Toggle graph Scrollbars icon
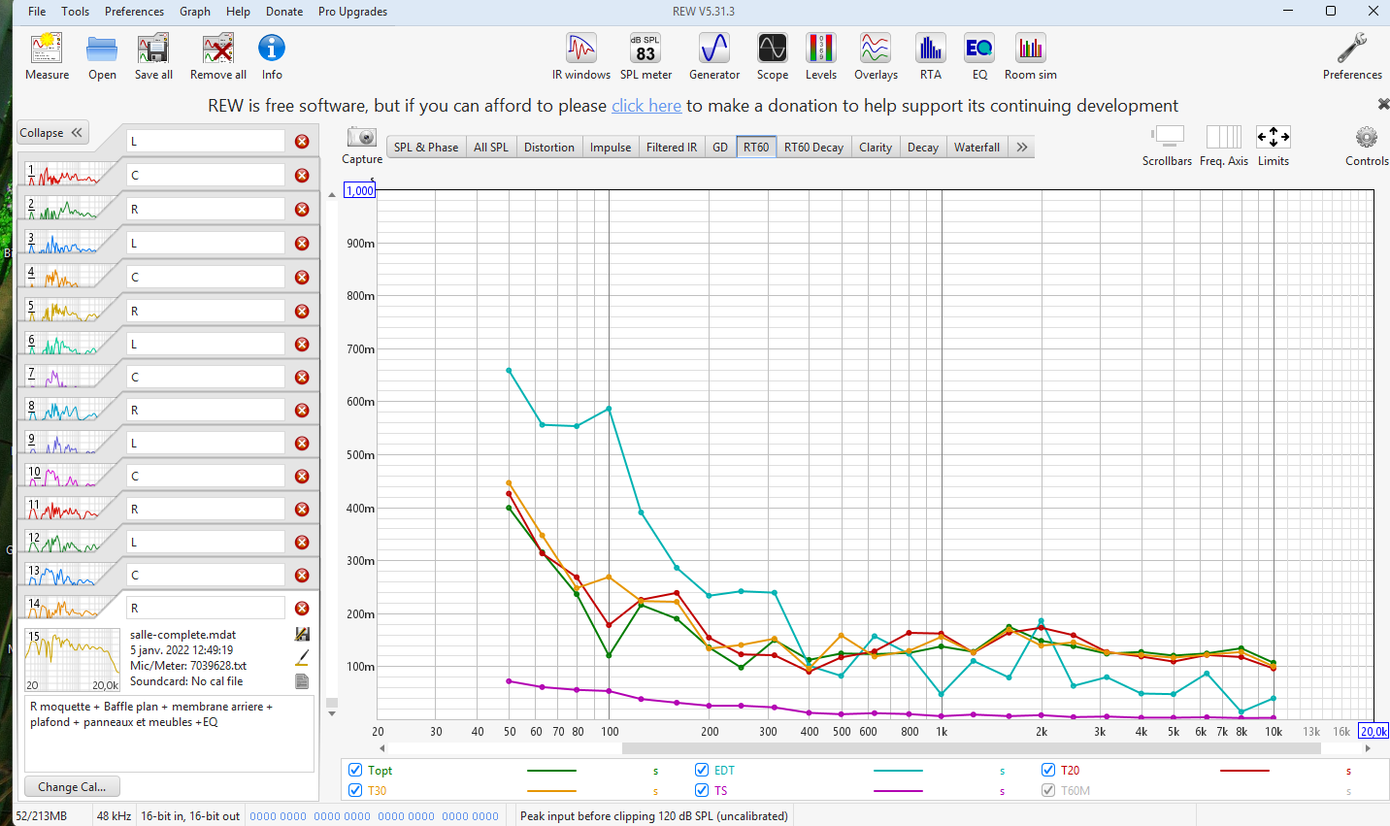 click(1168, 137)
